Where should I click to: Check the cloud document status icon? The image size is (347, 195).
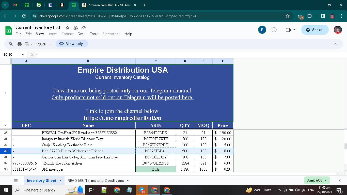(x=84, y=28)
